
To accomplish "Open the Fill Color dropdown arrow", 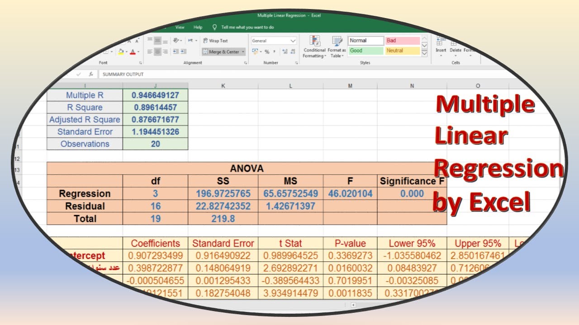I will pos(126,52).
